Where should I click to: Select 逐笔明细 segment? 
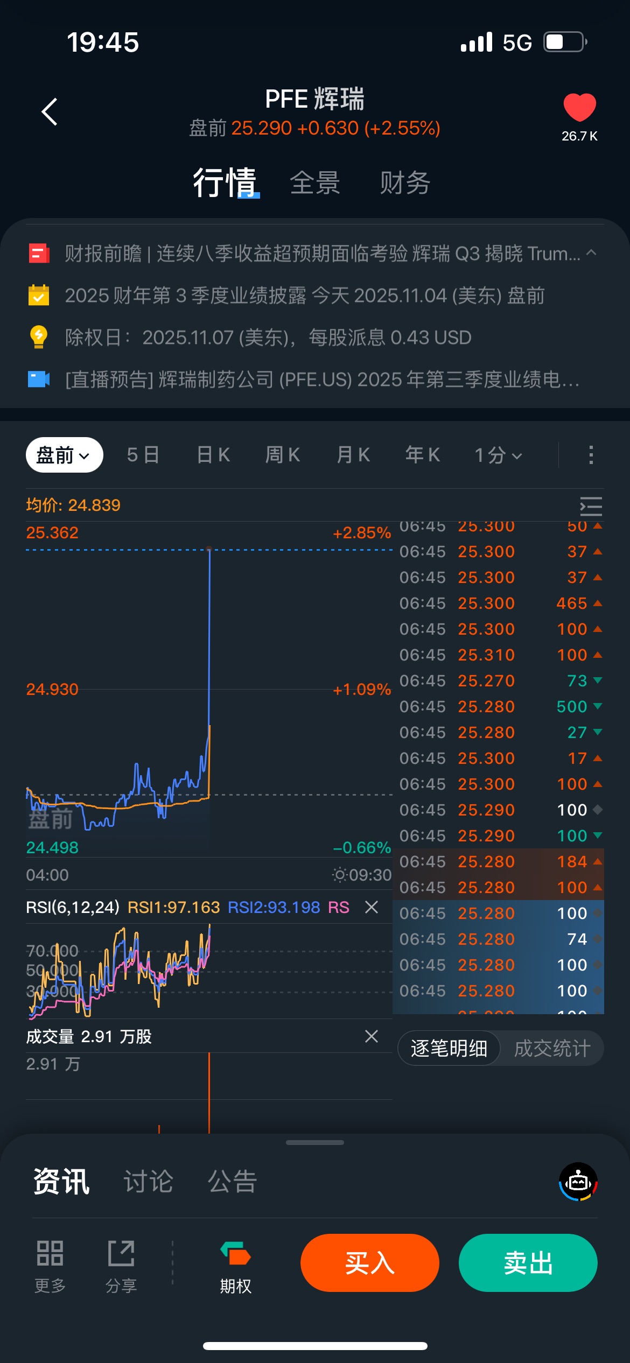(449, 1048)
